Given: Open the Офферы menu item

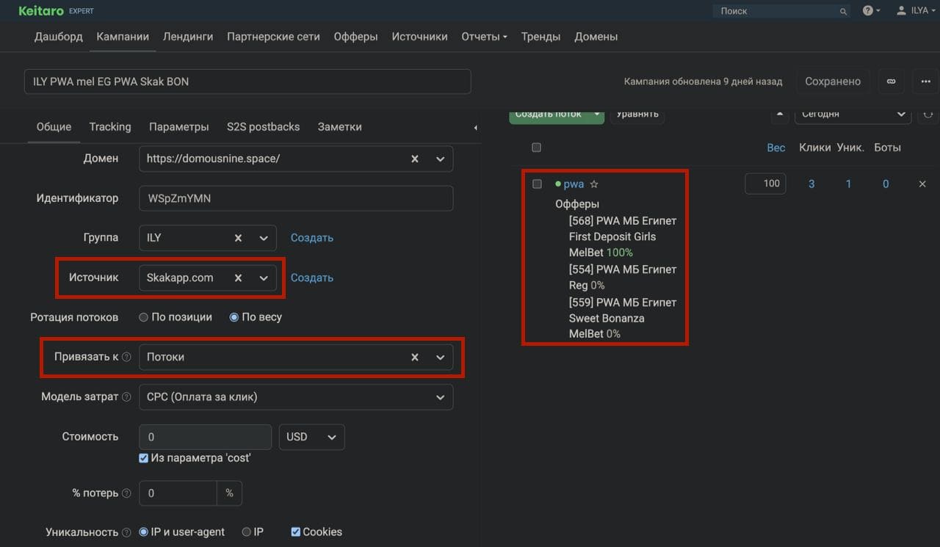Looking at the screenshot, I should [355, 37].
